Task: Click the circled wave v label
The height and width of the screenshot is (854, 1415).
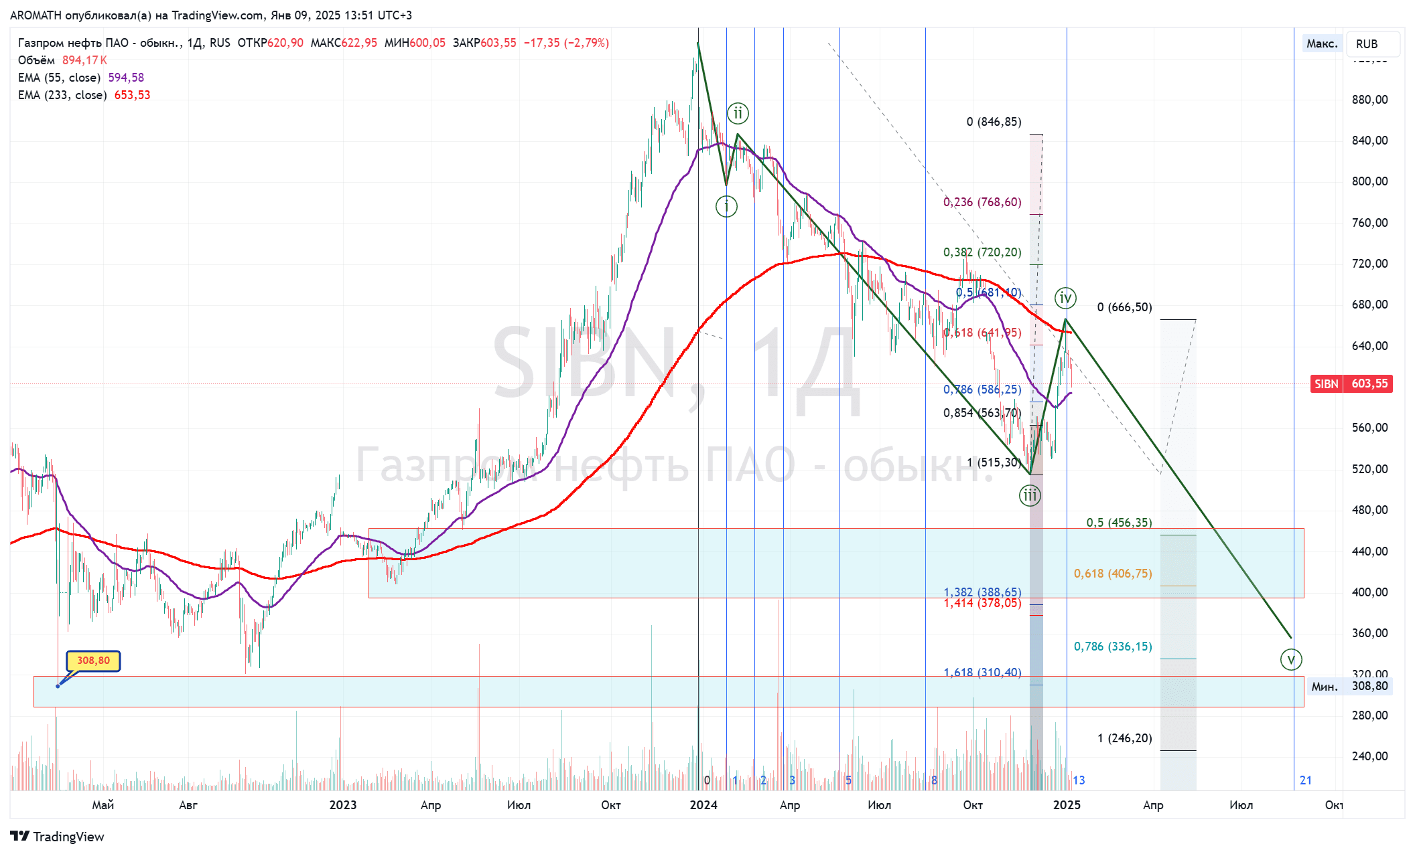Action: 1291,660
